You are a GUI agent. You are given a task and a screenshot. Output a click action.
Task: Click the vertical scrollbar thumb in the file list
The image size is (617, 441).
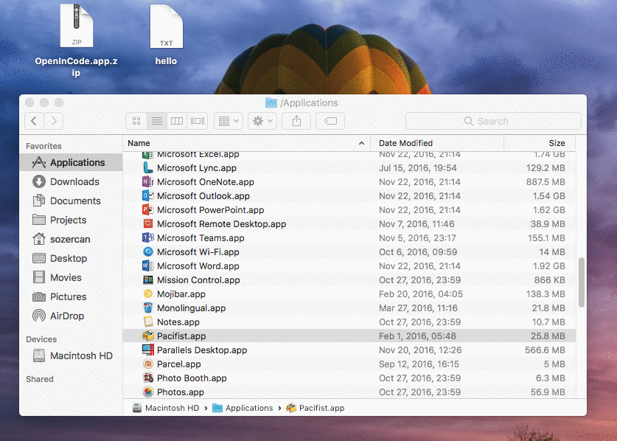[582, 282]
